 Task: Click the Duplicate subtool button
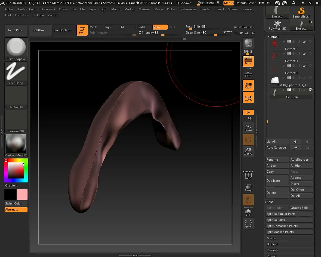point(277,181)
